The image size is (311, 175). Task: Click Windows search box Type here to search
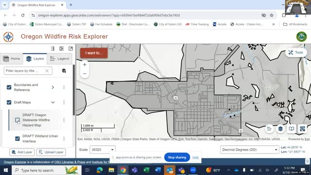[47, 170]
